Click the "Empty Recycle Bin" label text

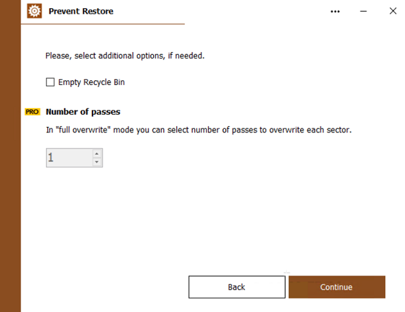pyautogui.click(x=92, y=82)
